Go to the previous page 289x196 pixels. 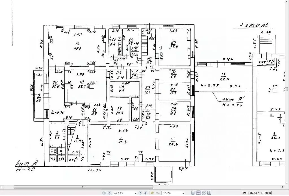pyautogui.click(x=109, y=193)
